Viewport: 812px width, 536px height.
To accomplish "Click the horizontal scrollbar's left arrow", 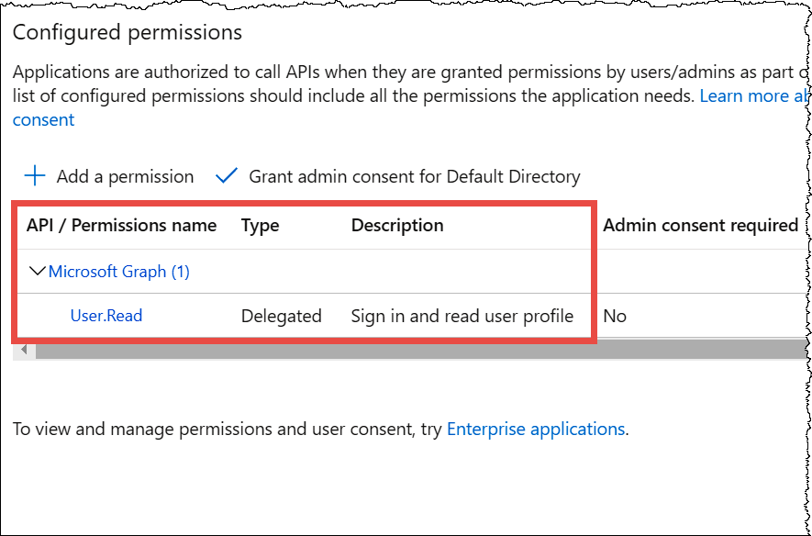I will click(x=24, y=350).
